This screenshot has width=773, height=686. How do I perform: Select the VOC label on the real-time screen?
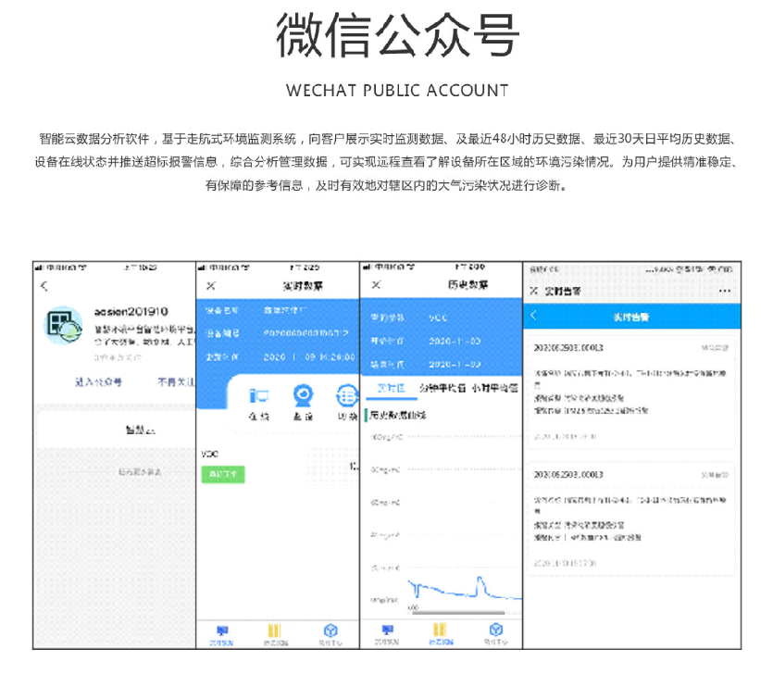(x=209, y=454)
